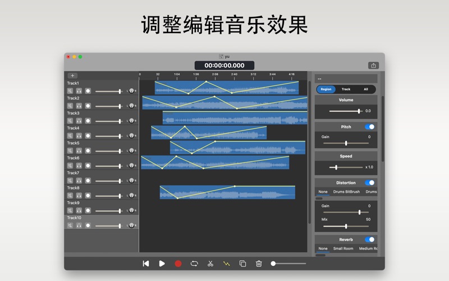Click the add track plus button
449x281 pixels.
tap(72, 75)
